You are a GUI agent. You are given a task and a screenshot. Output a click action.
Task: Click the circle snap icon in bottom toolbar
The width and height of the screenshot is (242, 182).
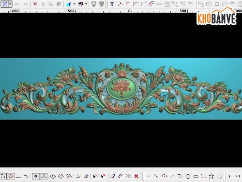(x=11, y=176)
